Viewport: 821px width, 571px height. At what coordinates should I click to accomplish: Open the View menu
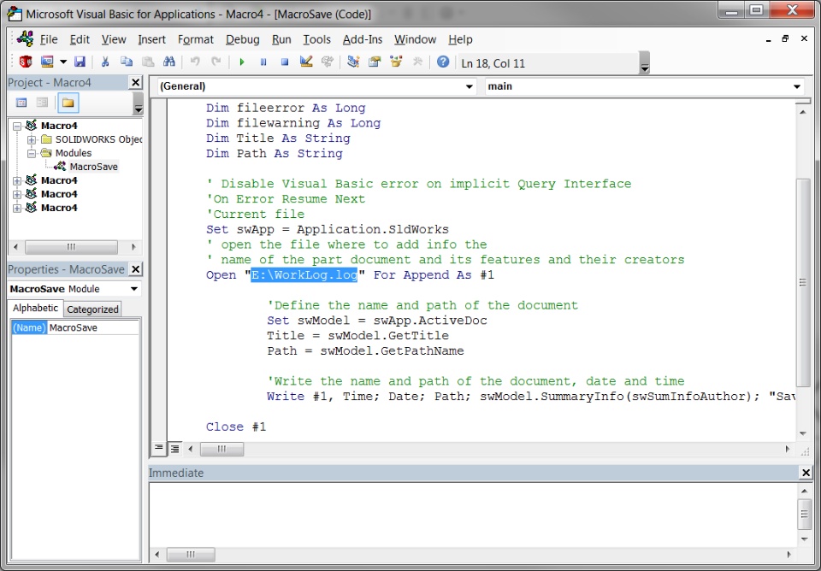click(114, 39)
